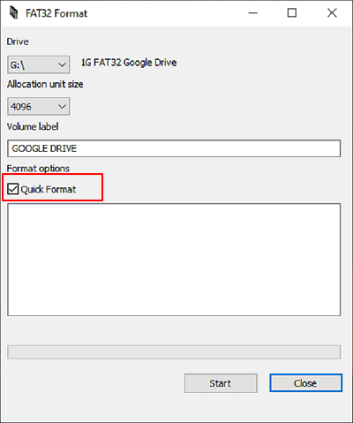Image resolution: width=353 pixels, height=423 pixels.
Task: Click the "Volume label" caption text
Action: (33, 126)
